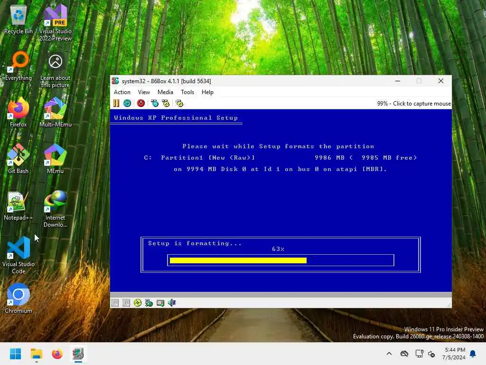Select the MEmu desktop icon

point(56,159)
